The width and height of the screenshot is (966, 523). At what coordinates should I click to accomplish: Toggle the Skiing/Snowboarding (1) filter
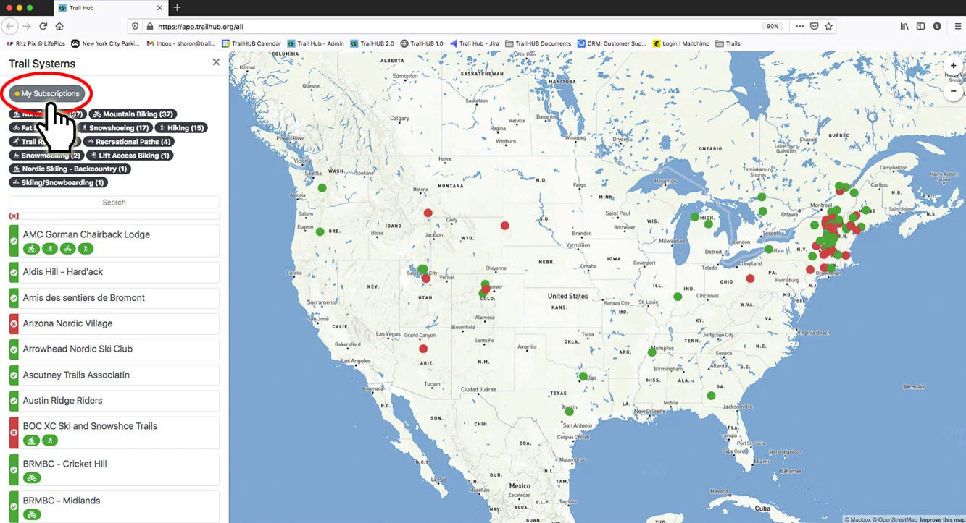[58, 183]
